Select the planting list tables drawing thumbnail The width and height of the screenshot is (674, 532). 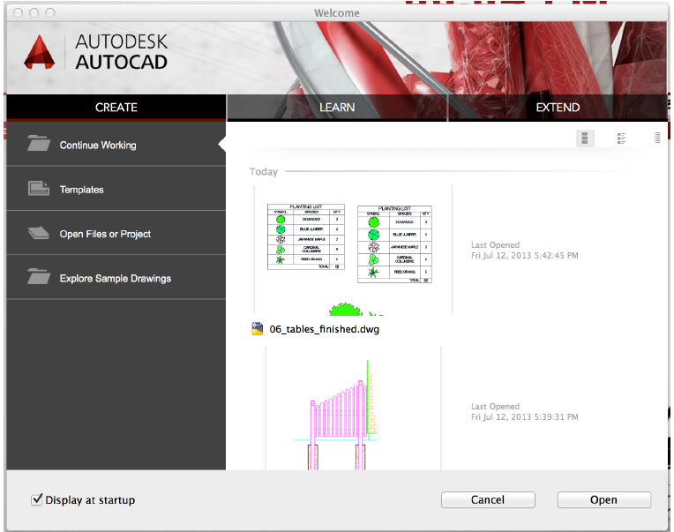(x=353, y=251)
